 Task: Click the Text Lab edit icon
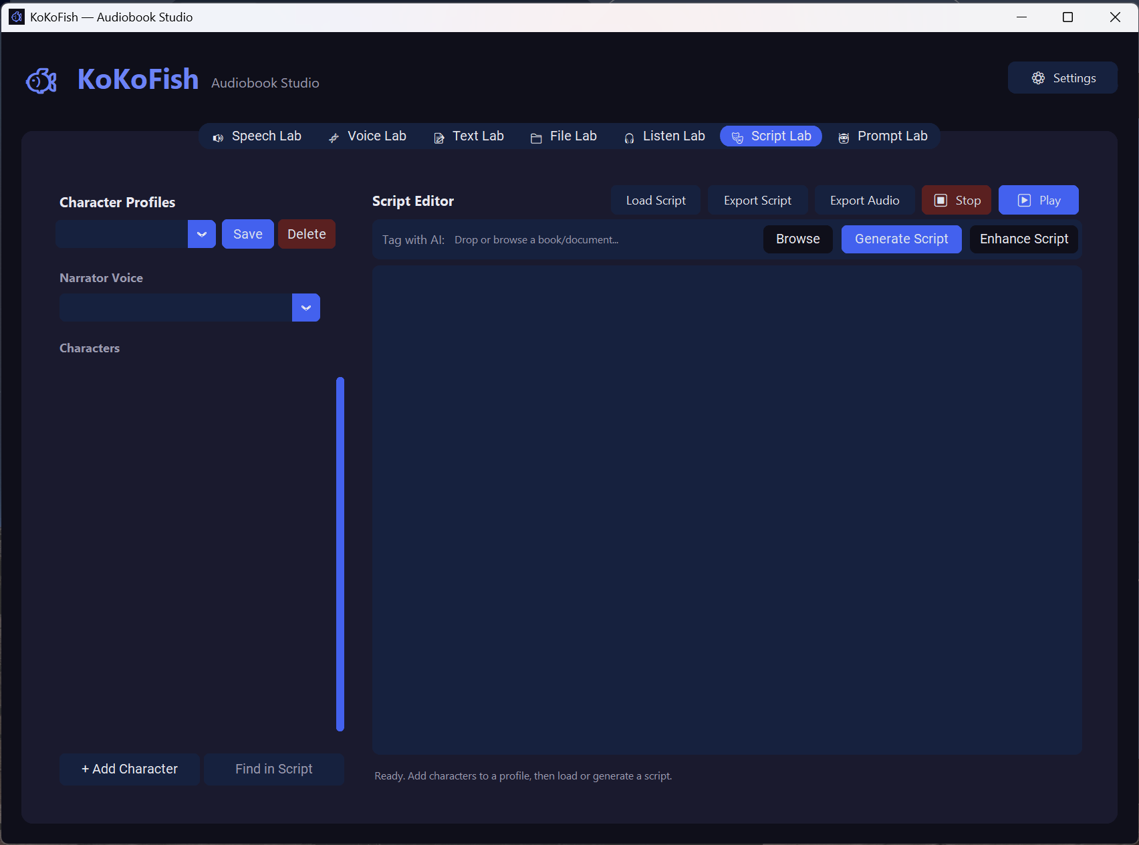pos(439,138)
